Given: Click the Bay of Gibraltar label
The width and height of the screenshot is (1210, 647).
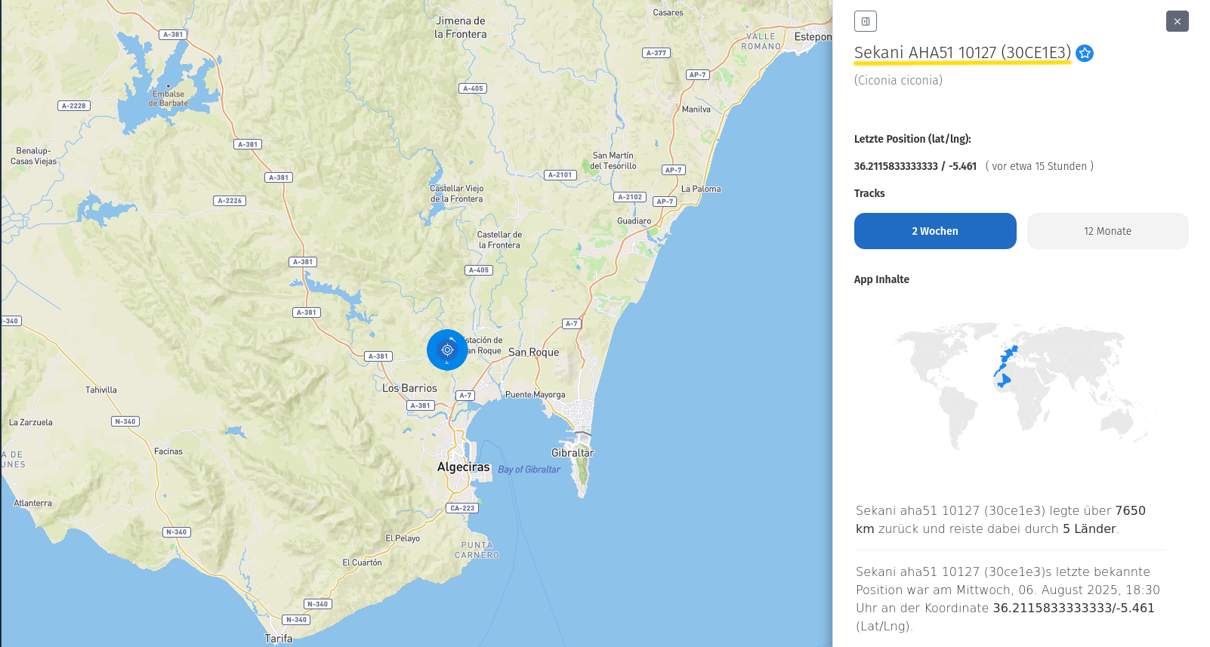Looking at the screenshot, I should 529,470.
